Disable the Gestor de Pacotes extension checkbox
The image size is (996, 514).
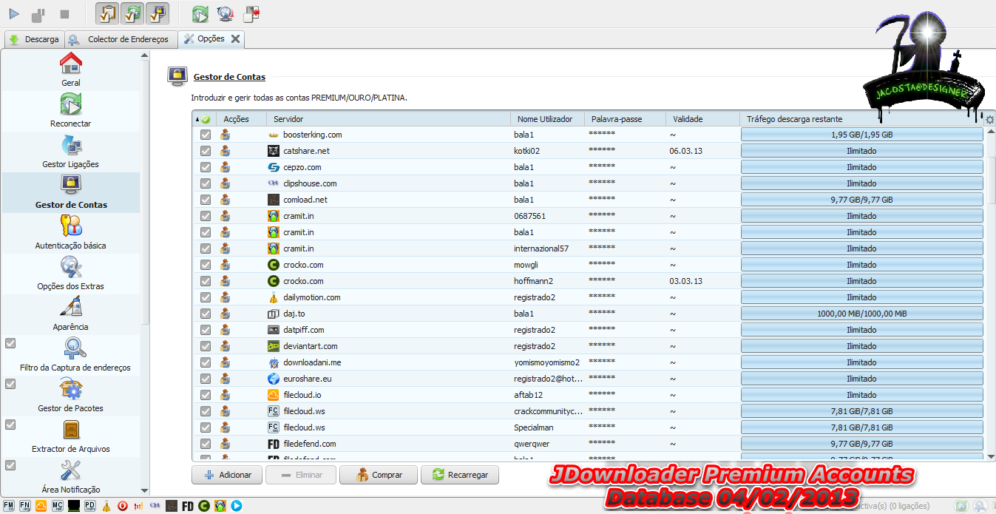(x=10, y=384)
